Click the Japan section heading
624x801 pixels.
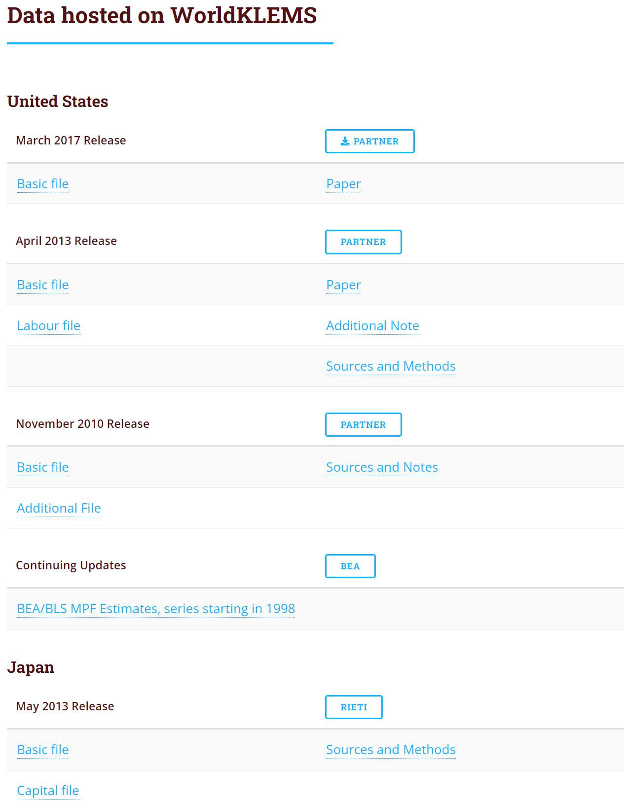coord(31,667)
